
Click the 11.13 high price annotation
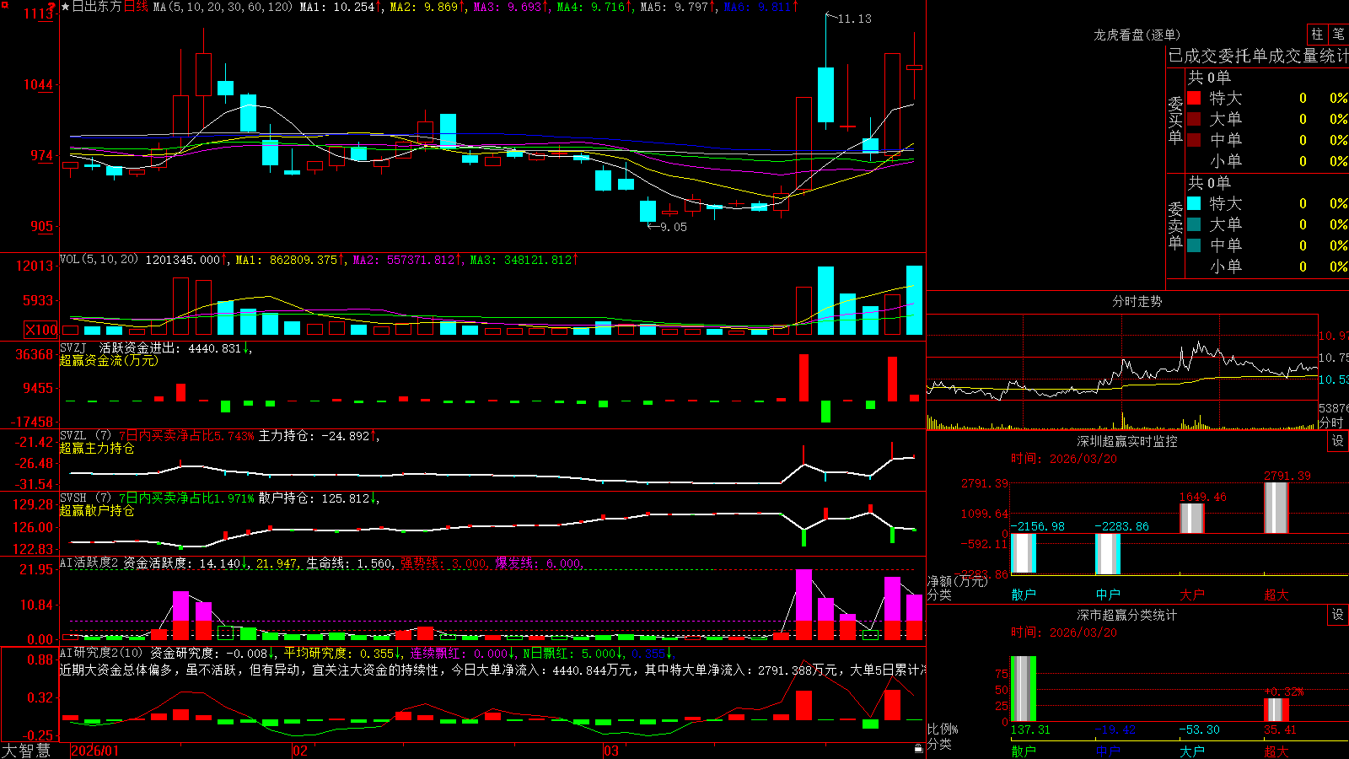tap(855, 19)
